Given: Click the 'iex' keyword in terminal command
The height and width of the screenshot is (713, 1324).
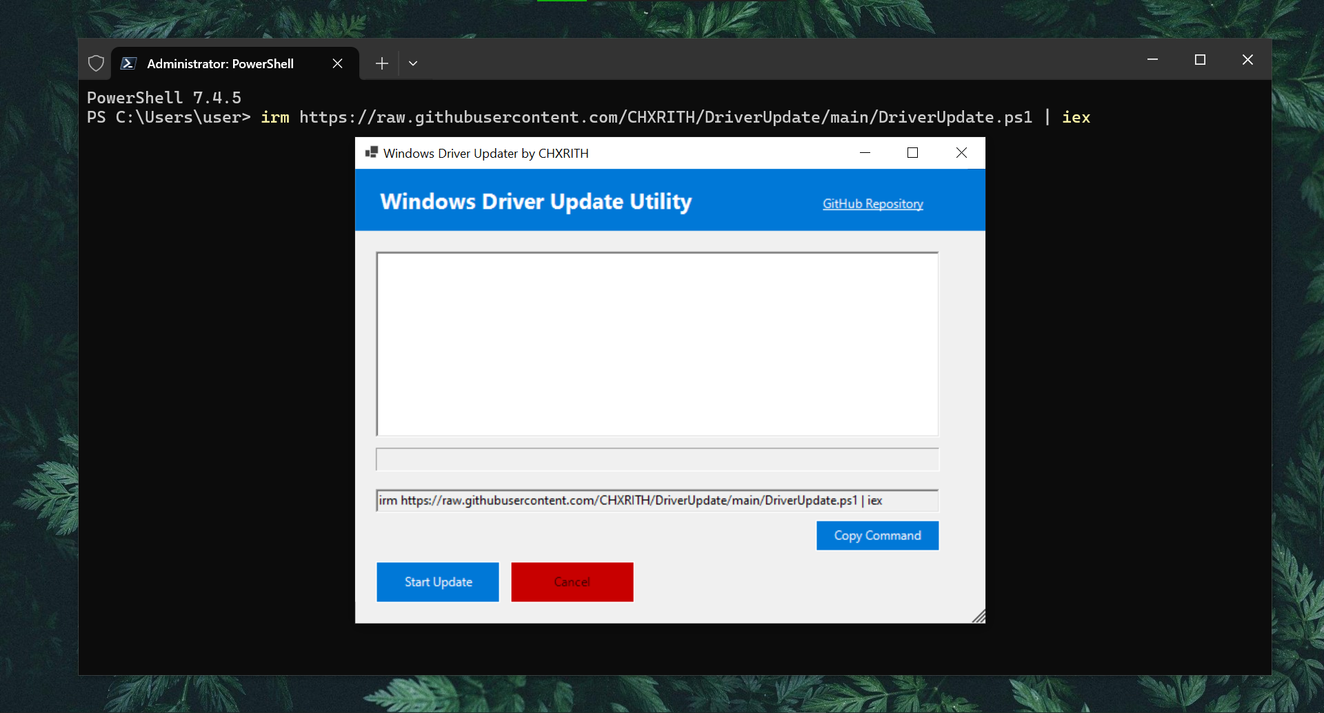Looking at the screenshot, I should [x=1076, y=117].
